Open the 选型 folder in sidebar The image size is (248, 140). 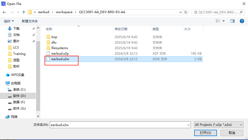[16, 60]
